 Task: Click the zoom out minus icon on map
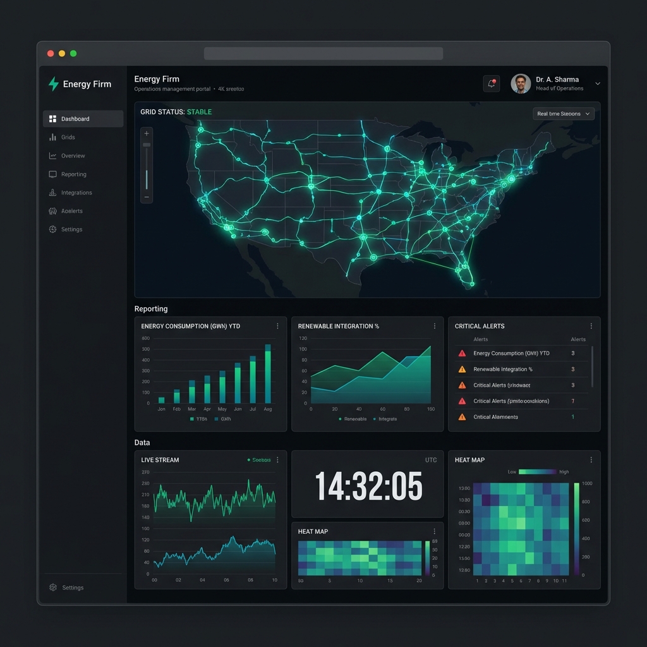[x=147, y=197]
